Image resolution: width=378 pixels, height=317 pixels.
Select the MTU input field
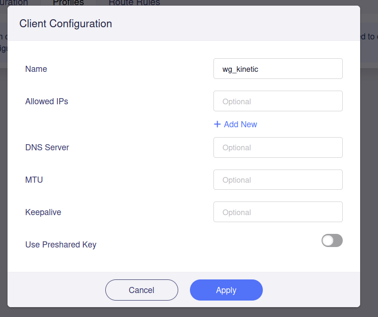278,180
